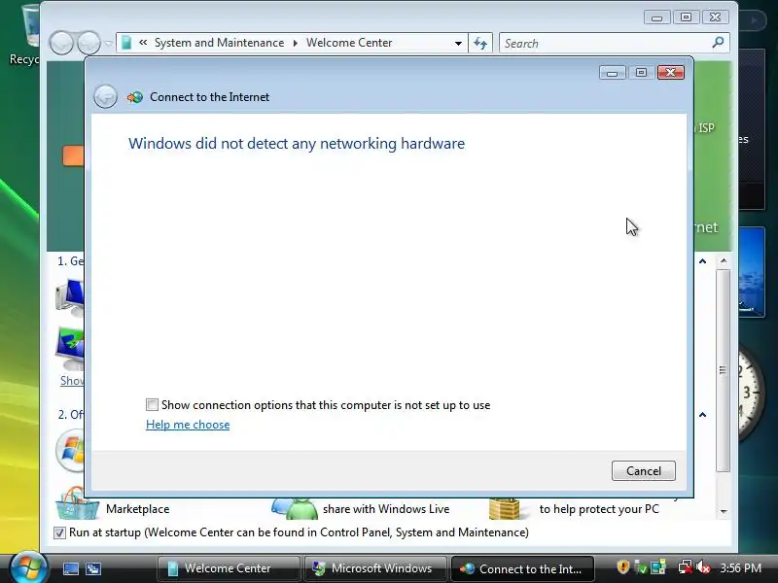
Task: Close the Connect to the Internet dialog
Action: [670, 72]
